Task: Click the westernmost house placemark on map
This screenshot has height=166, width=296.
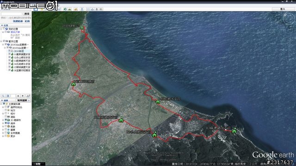Action: [74, 84]
